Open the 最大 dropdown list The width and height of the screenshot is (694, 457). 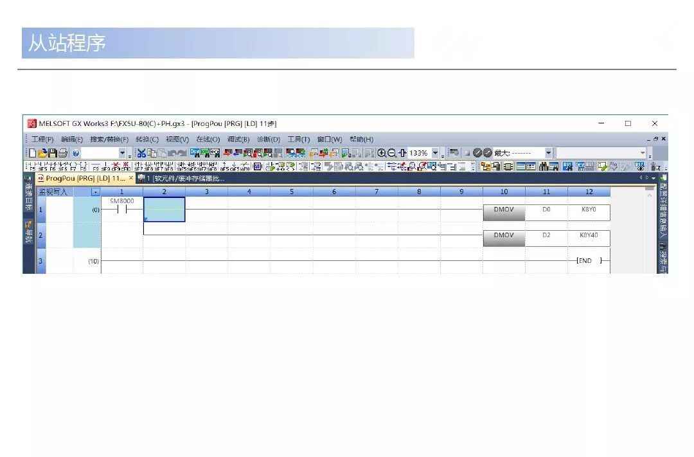pos(548,153)
